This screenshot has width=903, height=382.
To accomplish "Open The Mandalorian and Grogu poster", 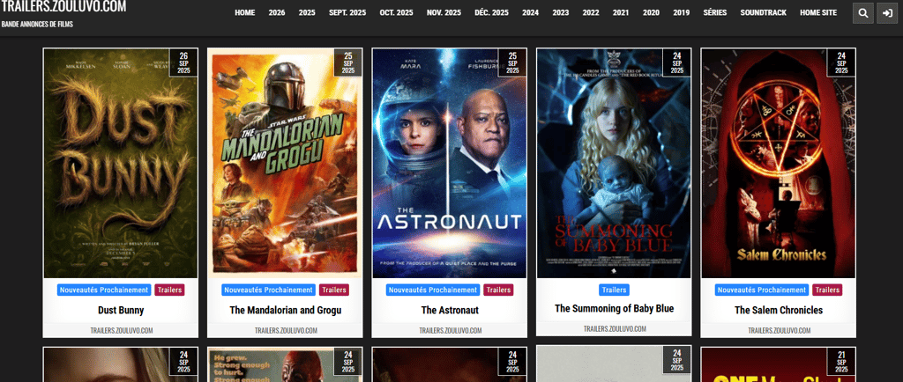I will coord(285,164).
